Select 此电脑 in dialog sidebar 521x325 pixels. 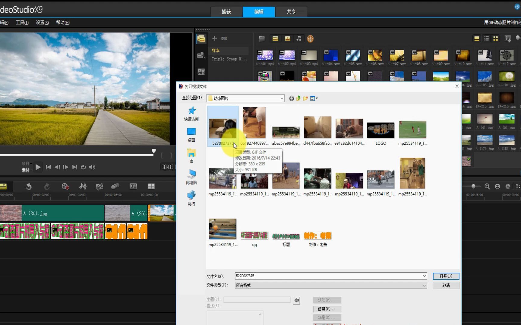191,177
